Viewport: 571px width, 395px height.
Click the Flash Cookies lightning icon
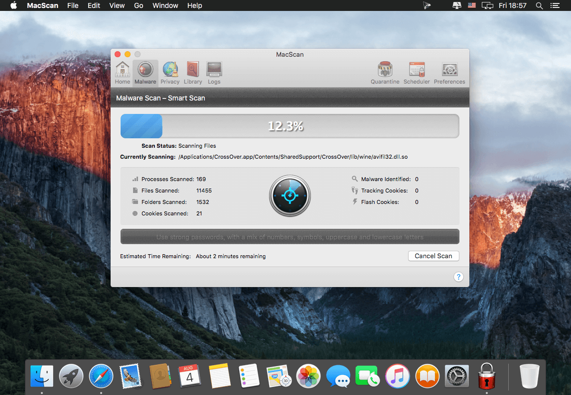coord(355,201)
